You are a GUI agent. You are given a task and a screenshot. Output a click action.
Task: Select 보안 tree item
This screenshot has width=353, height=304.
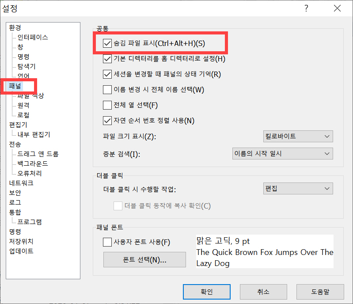point(15,193)
